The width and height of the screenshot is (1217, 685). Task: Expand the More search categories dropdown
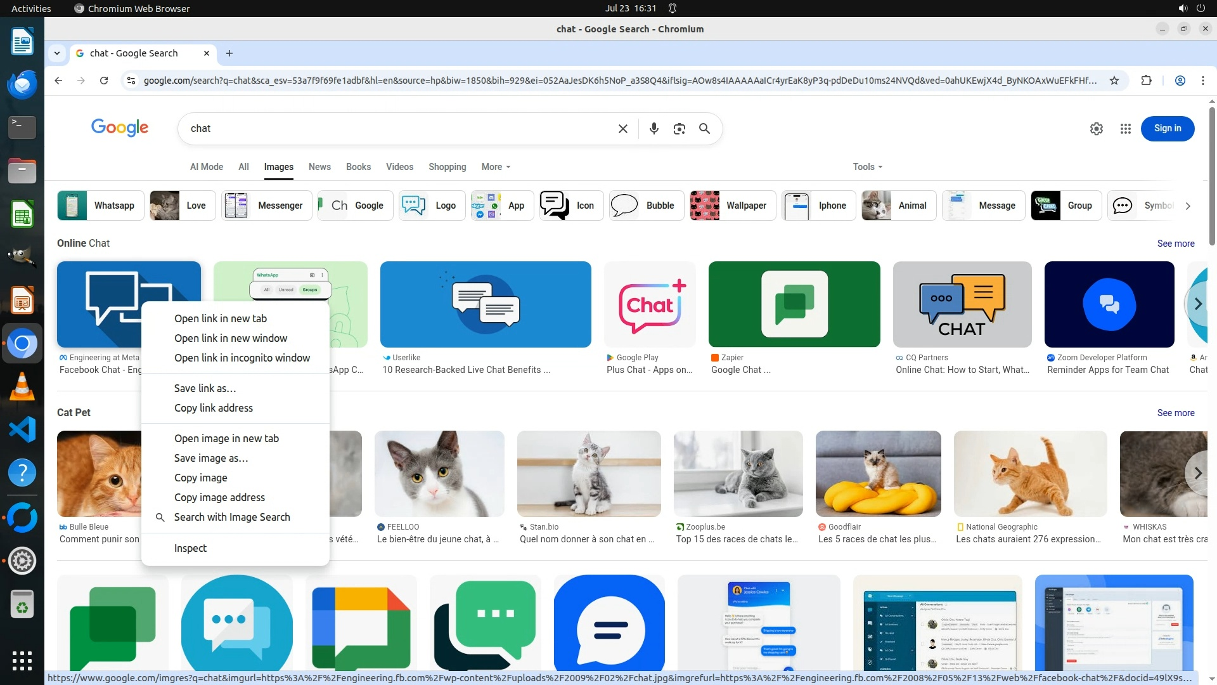[495, 167]
